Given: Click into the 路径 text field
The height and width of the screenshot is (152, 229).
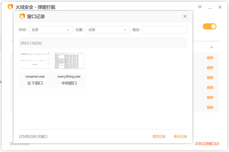Looking at the screenshot, I should (165, 30).
